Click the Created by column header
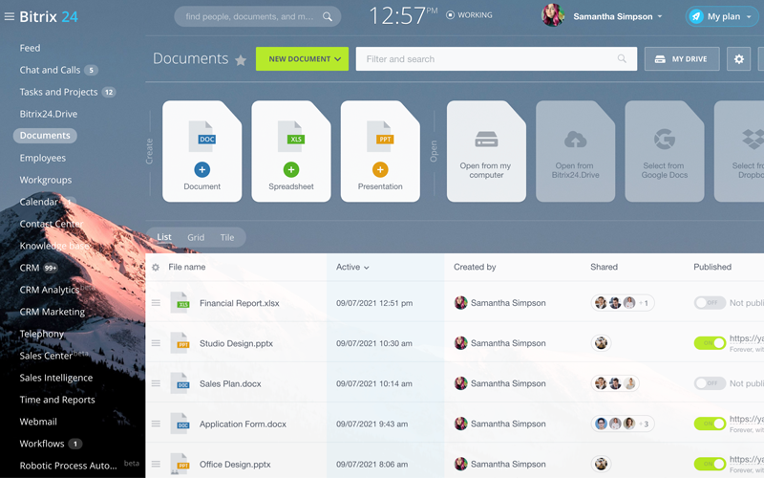The height and width of the screenshot is (478, 764). point(475,268)
